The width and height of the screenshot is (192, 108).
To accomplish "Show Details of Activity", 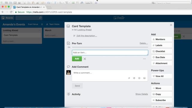I will pyautogui.click(x=142, y=94).
